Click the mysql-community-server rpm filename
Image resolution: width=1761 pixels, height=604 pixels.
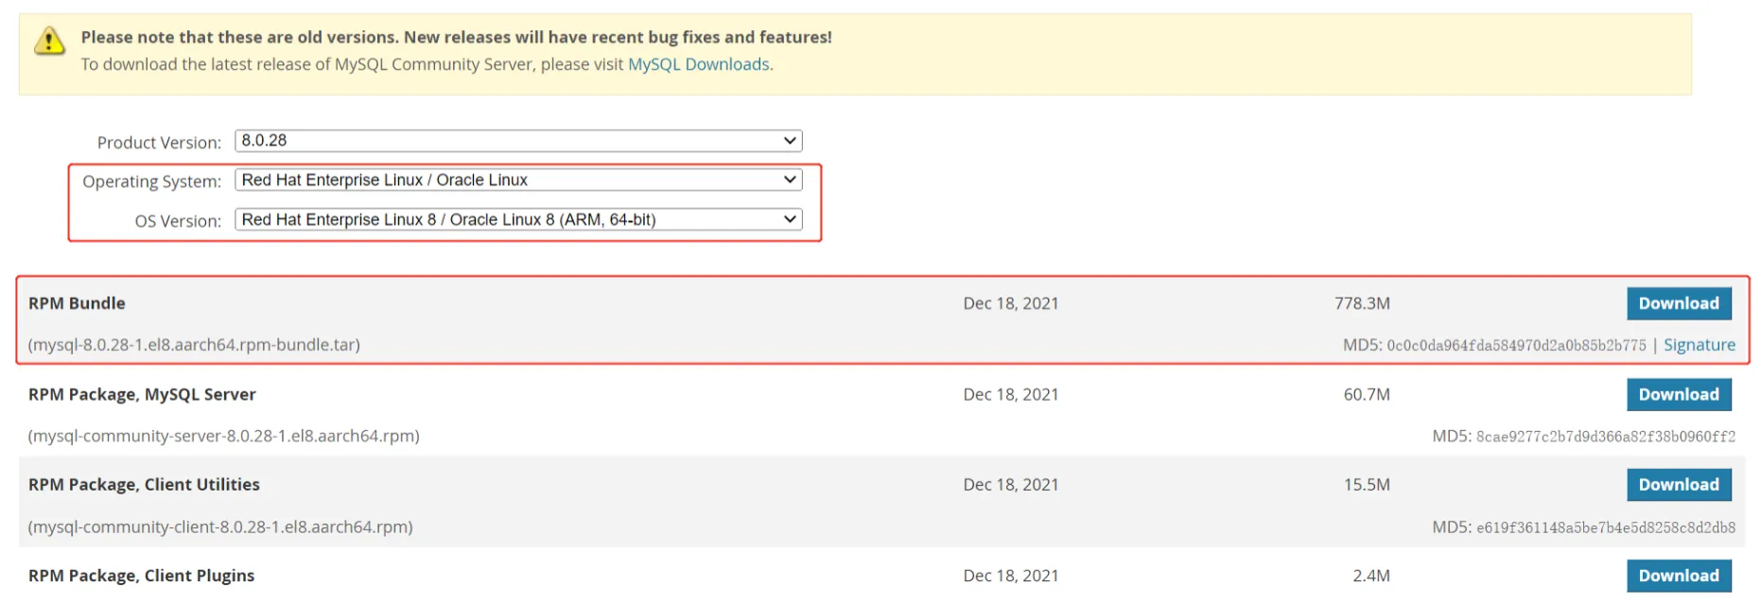(x=223, y=436)
